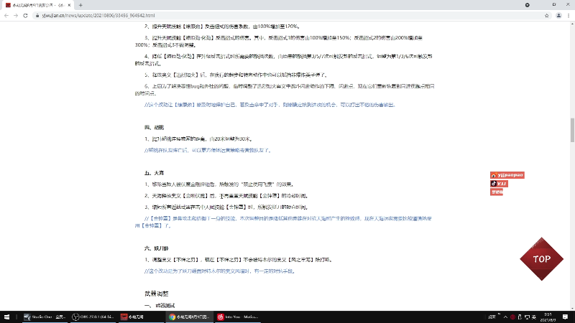Image resolution: width=575 pixels, height=323 pixels.
Task: Maximize or restore the Chrome window
Action: point(554,5)
